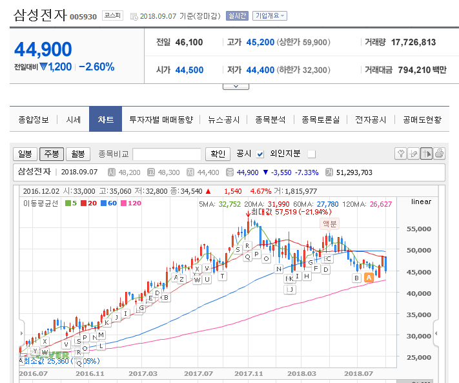The height and width of the screenshot is (383, 459).
Task: Toggle the linear scale label
Action: (x=421, y=202)
